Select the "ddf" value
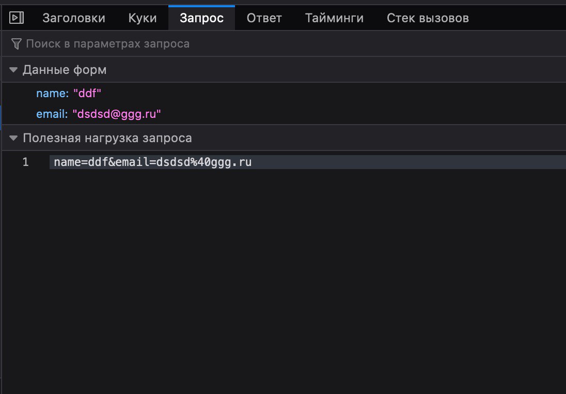The width and height of the screenshot is (566, 394). pyautogui.click(x=87, y=93)
